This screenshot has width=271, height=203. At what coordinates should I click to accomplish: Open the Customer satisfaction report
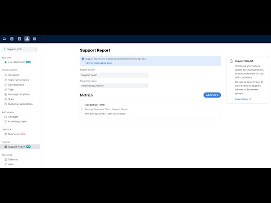20,104
